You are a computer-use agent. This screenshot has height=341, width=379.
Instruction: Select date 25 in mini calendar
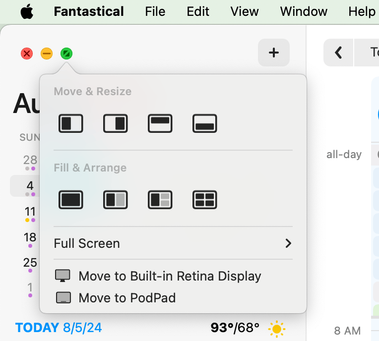tap(30, 263)
